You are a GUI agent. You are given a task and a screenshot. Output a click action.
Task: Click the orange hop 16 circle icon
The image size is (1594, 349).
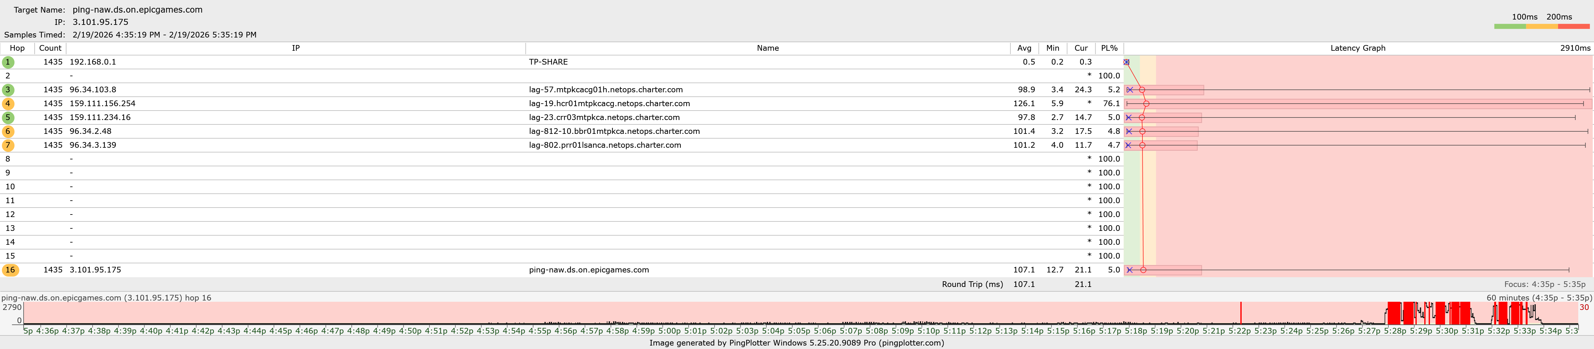click(x=10, y=270)
